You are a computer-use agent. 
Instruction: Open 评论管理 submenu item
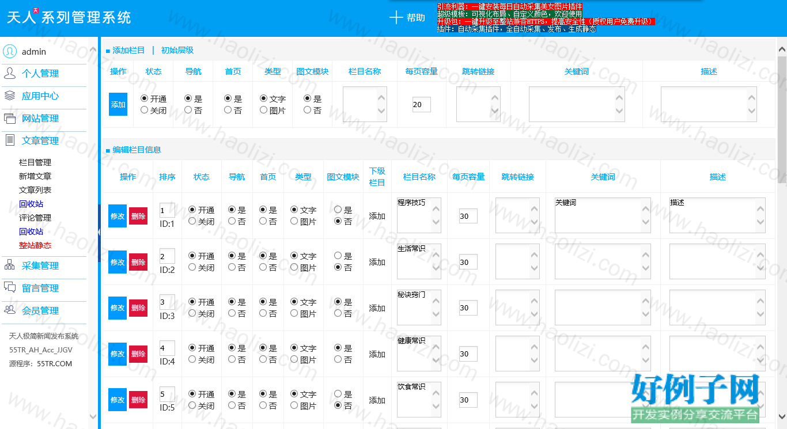[35, 218]
